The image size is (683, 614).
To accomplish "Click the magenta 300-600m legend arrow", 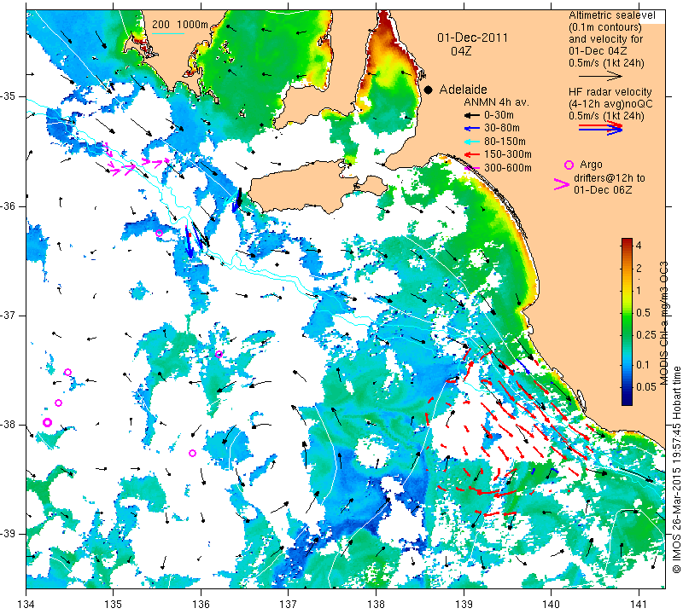I will coord(471,168).
